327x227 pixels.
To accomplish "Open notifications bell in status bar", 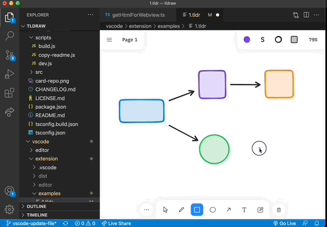I will [317, 223].
